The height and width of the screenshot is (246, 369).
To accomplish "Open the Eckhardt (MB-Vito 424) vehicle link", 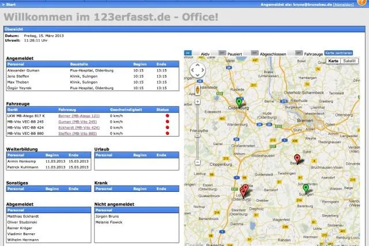I will coord(79,128).
